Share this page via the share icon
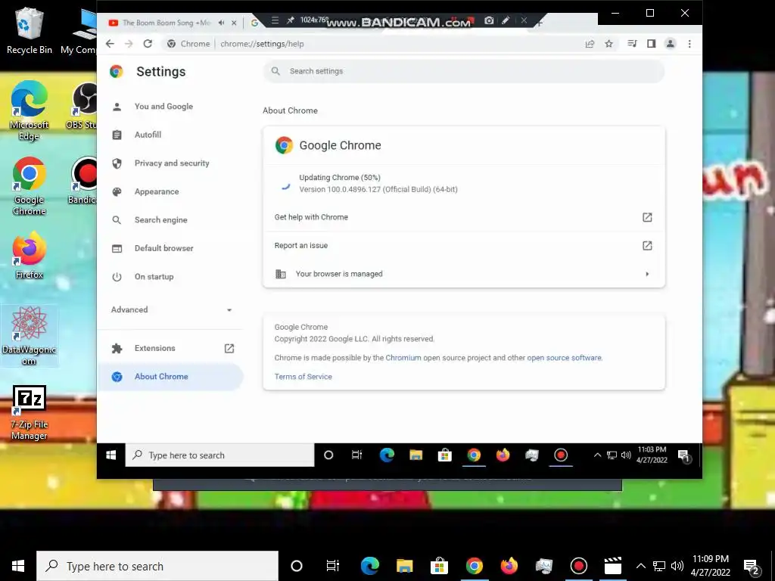 (x=590, y=44)
